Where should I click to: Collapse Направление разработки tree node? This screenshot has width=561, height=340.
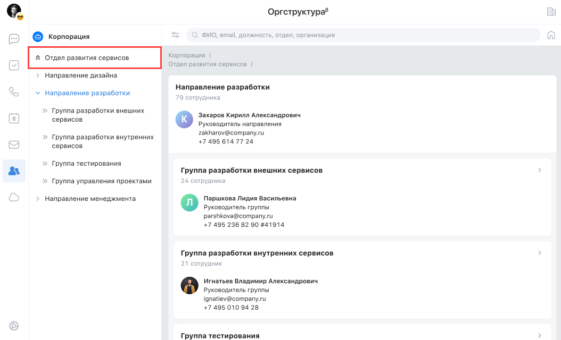point(38,93)
